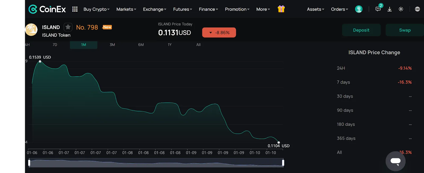
Task: Open the messages icon with badge 2
Action: 378,9
